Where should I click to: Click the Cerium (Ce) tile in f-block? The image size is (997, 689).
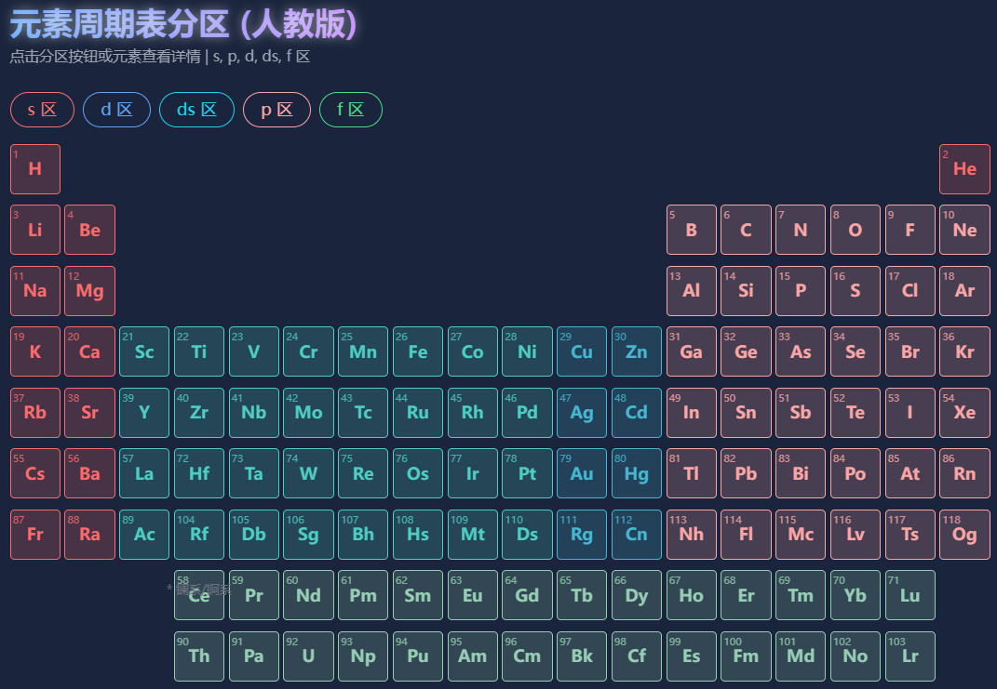198,595
